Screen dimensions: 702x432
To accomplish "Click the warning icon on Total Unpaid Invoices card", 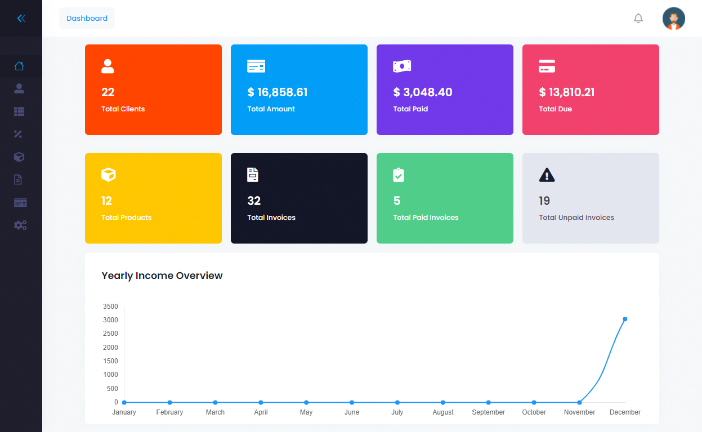I will click(547, 175).
